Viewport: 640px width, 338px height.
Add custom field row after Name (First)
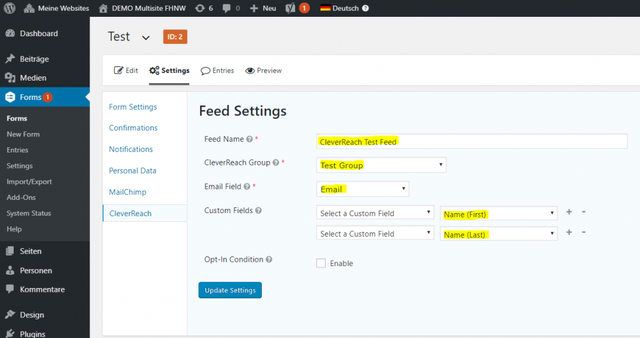pos(569,212)
